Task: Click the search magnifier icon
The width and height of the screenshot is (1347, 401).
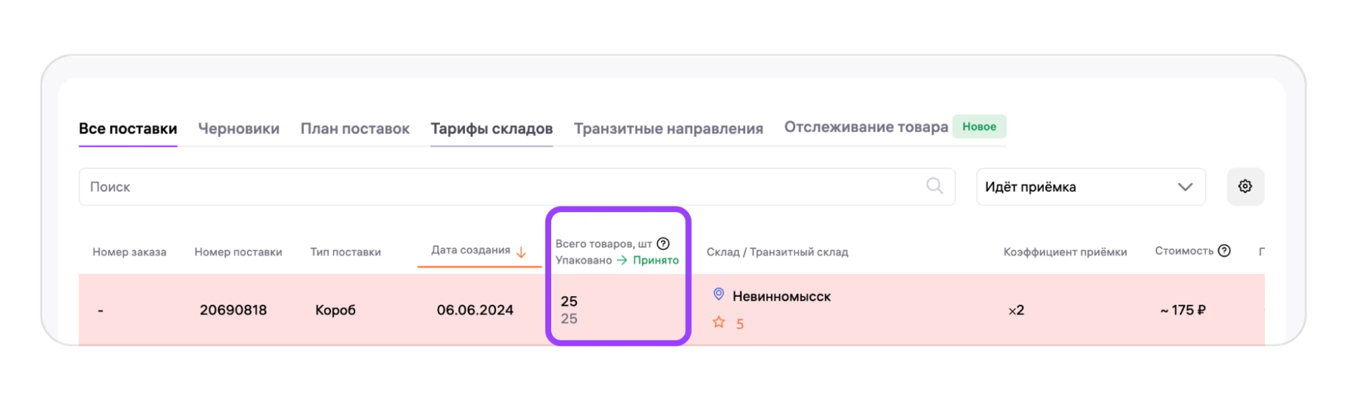Action: pyautogui.click(x=934, y=186)
